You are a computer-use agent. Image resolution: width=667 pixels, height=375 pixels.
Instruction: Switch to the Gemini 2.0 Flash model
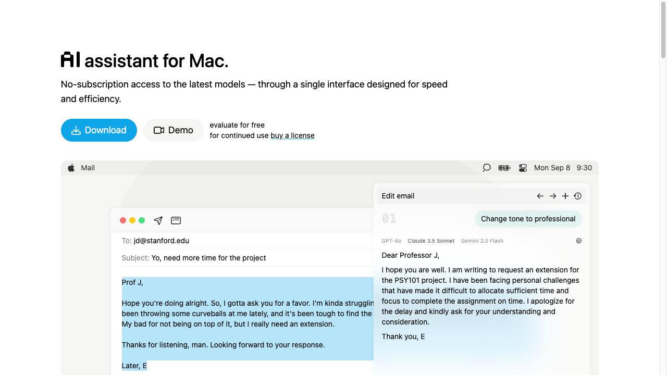pos(482,241)
